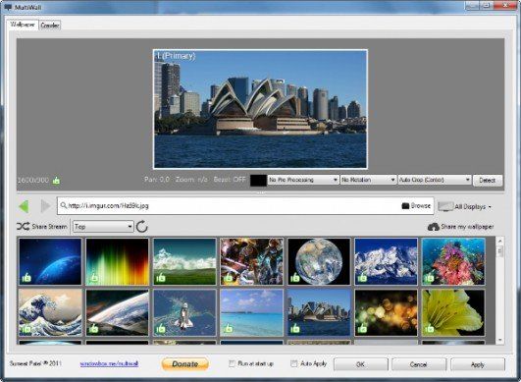Click the Cancel button

pos(419,364)
